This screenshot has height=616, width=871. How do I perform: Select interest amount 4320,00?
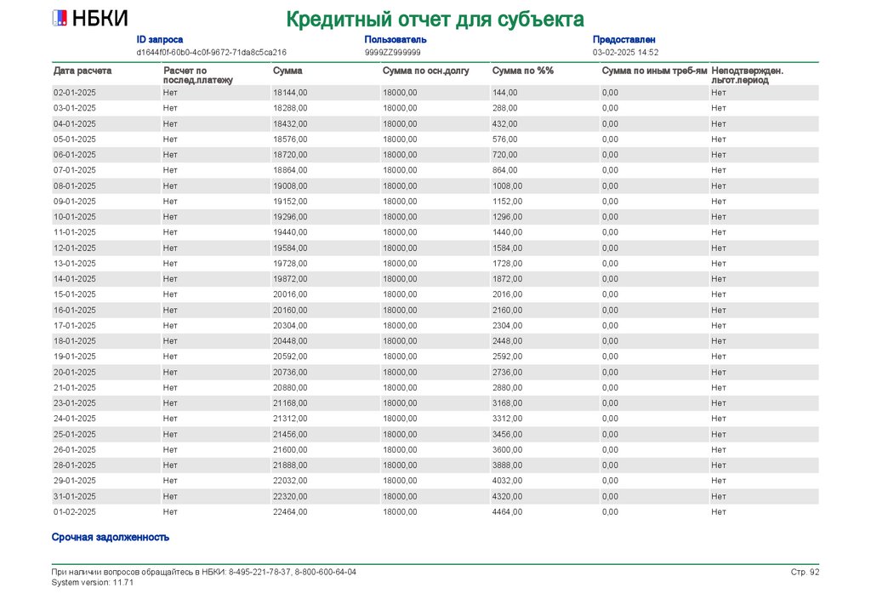pyautogui.click(x=507, y=497)
